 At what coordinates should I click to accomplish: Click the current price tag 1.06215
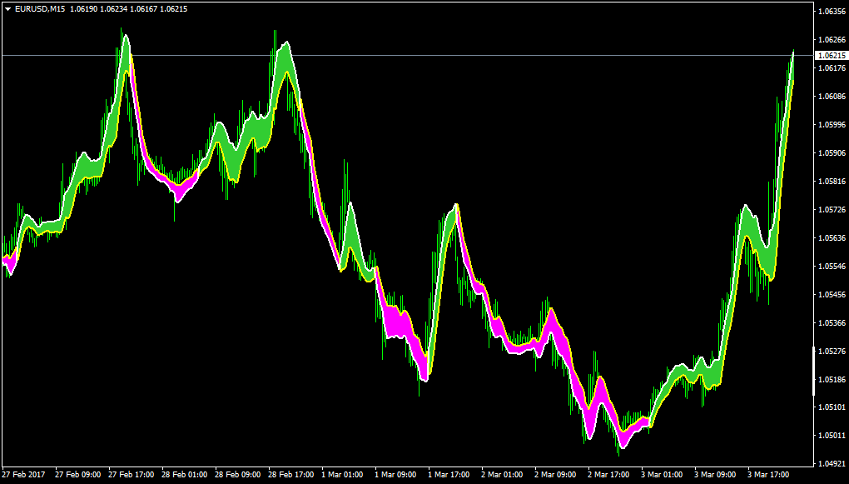pyautogui.click(x=830, y=55)
